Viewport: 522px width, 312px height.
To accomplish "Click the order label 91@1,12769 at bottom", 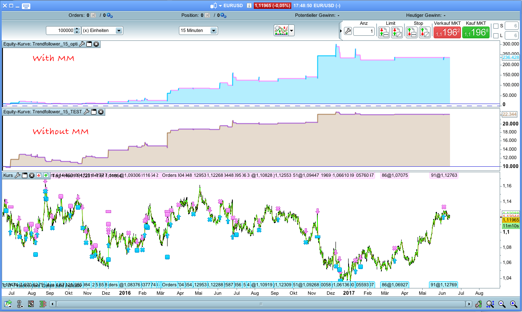I will (444, 284).
